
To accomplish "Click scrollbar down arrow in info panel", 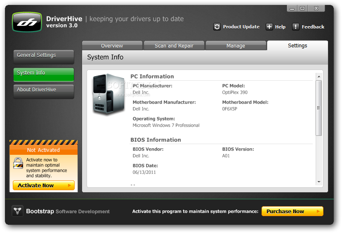I will (319, 182).
